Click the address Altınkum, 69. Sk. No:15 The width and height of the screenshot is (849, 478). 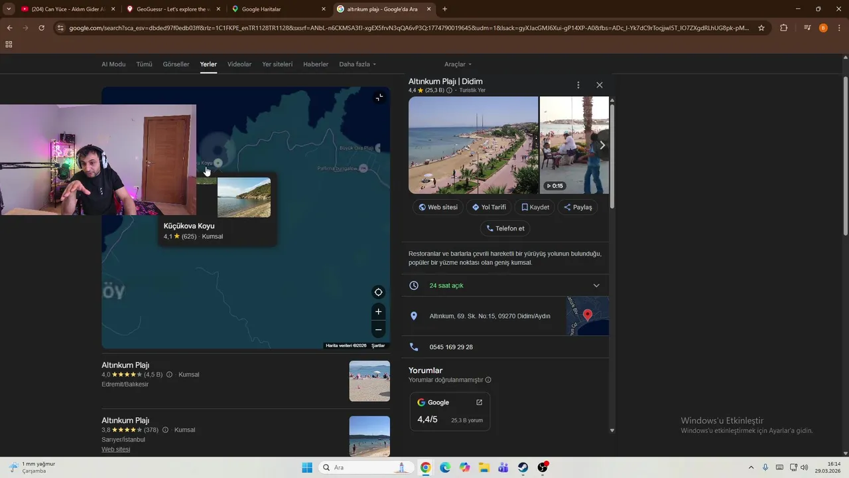point(490,316)
